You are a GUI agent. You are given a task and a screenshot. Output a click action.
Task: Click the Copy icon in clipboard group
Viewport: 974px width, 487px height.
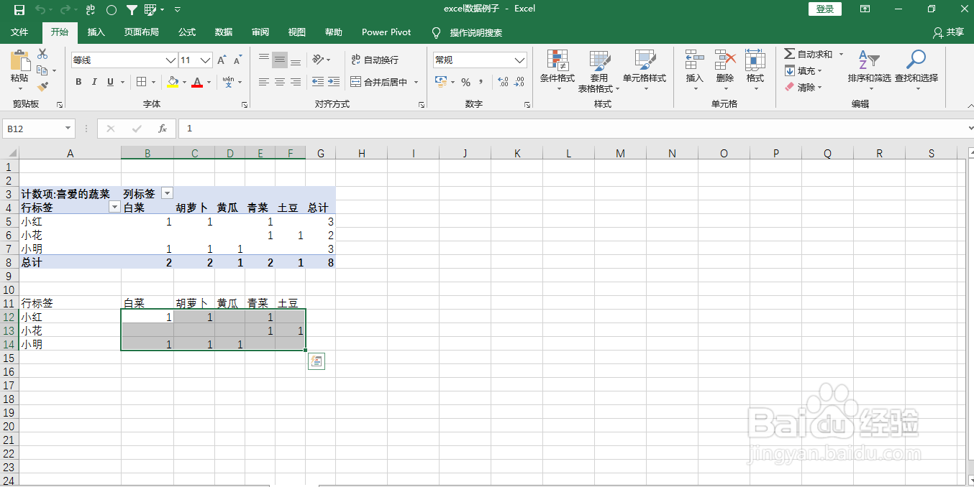click(42, 70)
